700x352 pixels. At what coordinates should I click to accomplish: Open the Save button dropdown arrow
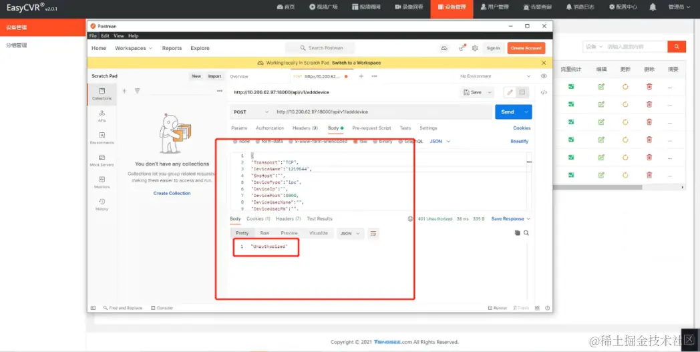pyautogui.click(x=490, y=92)
